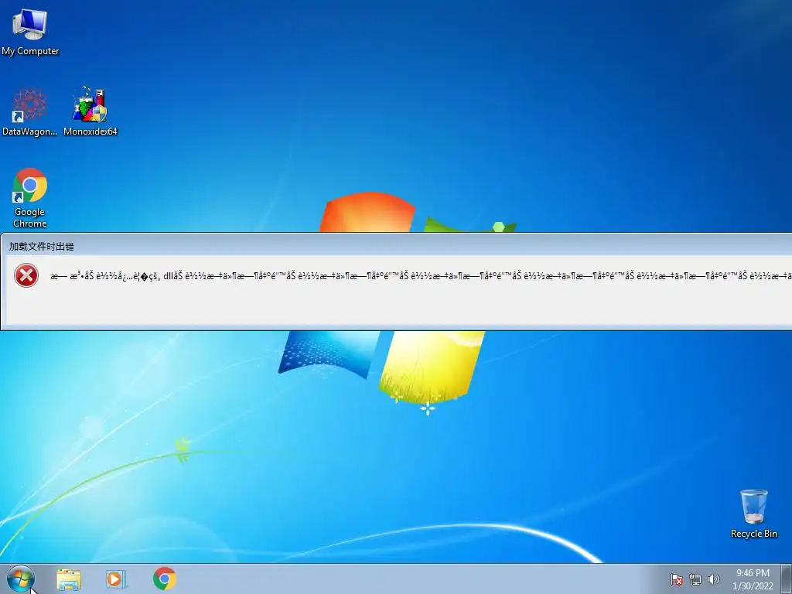Viewport: 792px width, 594px height.
Task: Click the My Computer label text
Action: pyautogui.click(x=30, y=51)
